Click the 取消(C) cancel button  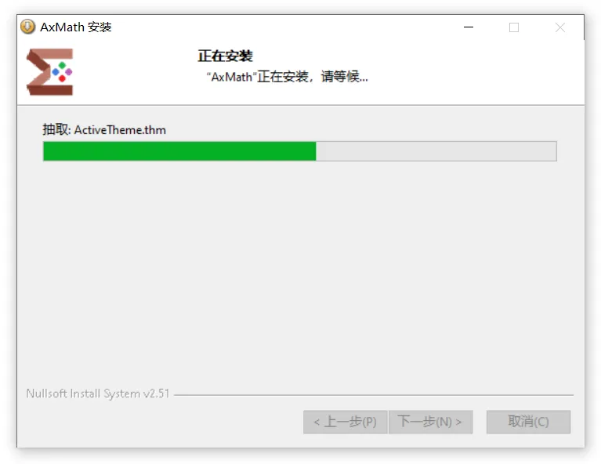[529, 422]
